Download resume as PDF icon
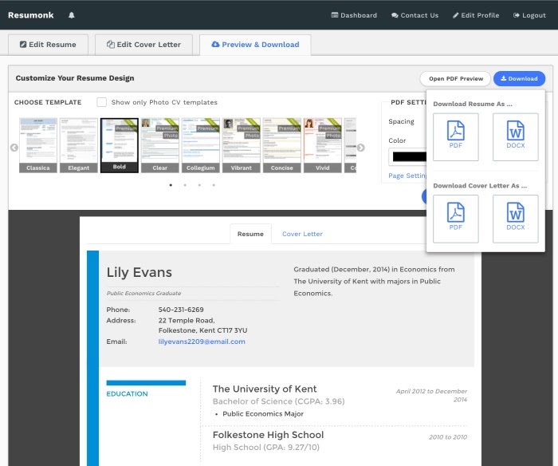558x466 pixels. [x=455, y=136]
